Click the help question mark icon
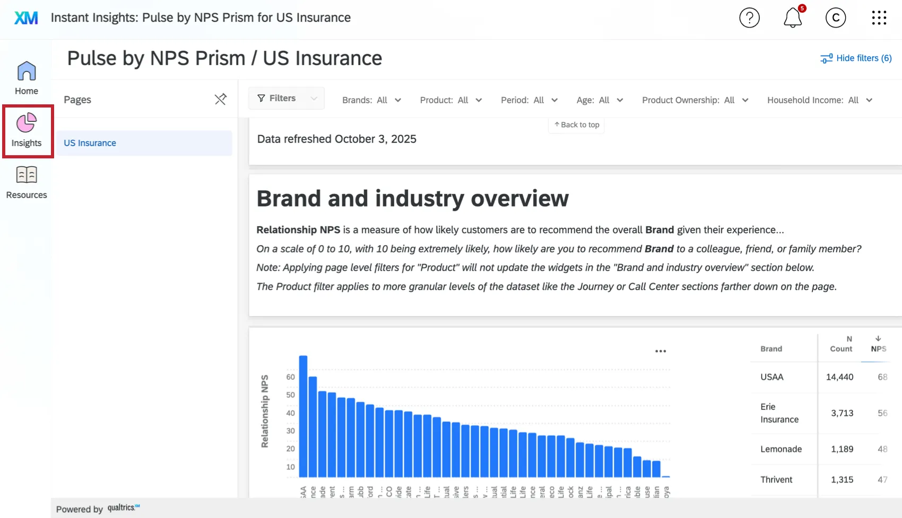The image size is (902, 518). click(x=749, y=17)
